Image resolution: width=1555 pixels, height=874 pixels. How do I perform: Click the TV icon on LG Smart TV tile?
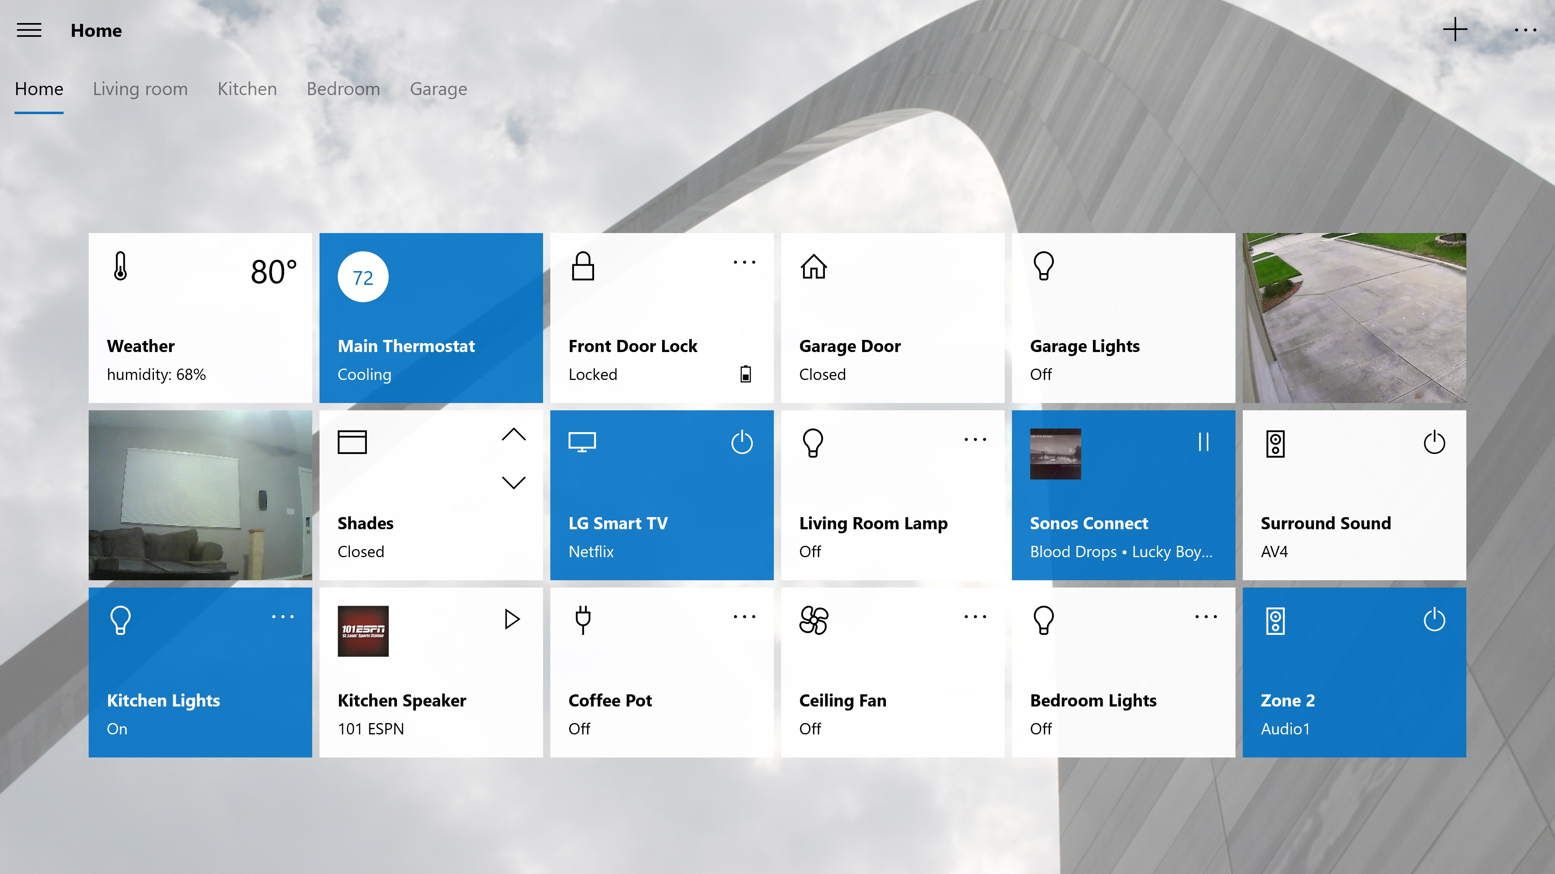[583, 442]
